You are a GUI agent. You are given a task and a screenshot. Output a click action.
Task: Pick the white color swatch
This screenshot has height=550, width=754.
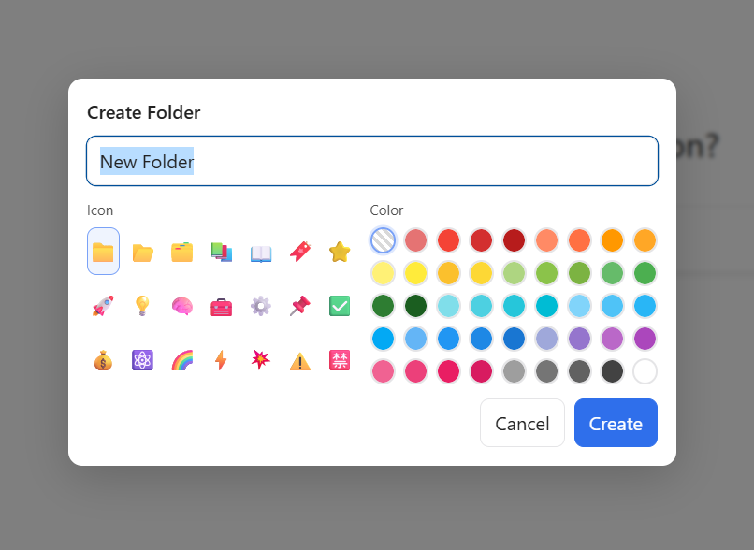click(x=645, y=371)
